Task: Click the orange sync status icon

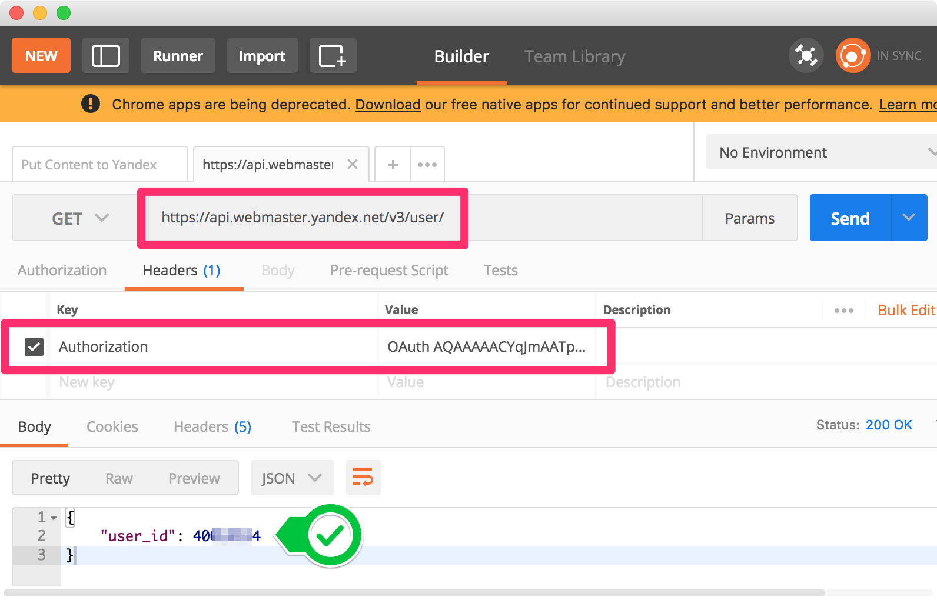Action: pos(853,56)
